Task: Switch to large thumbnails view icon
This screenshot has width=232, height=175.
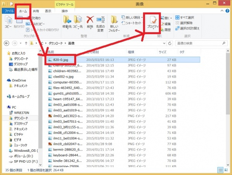Action: (226, 170)
